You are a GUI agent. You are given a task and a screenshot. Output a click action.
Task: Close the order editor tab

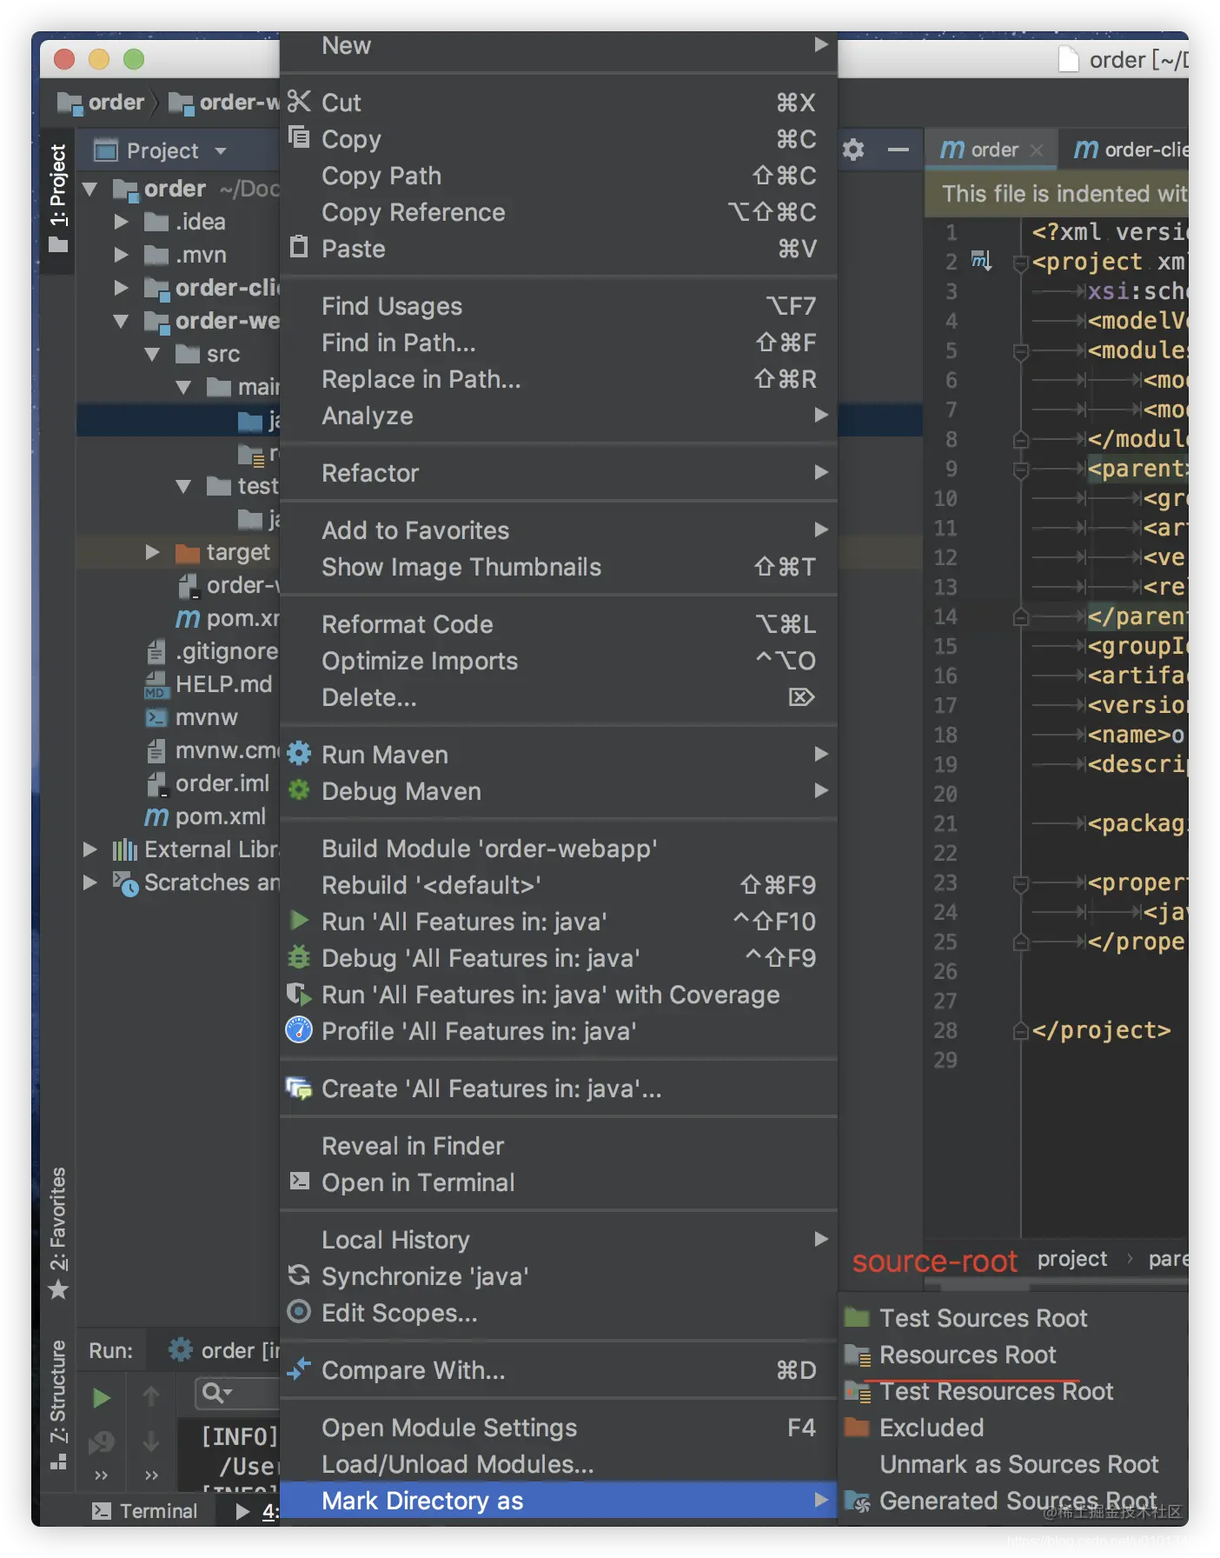1036,150
